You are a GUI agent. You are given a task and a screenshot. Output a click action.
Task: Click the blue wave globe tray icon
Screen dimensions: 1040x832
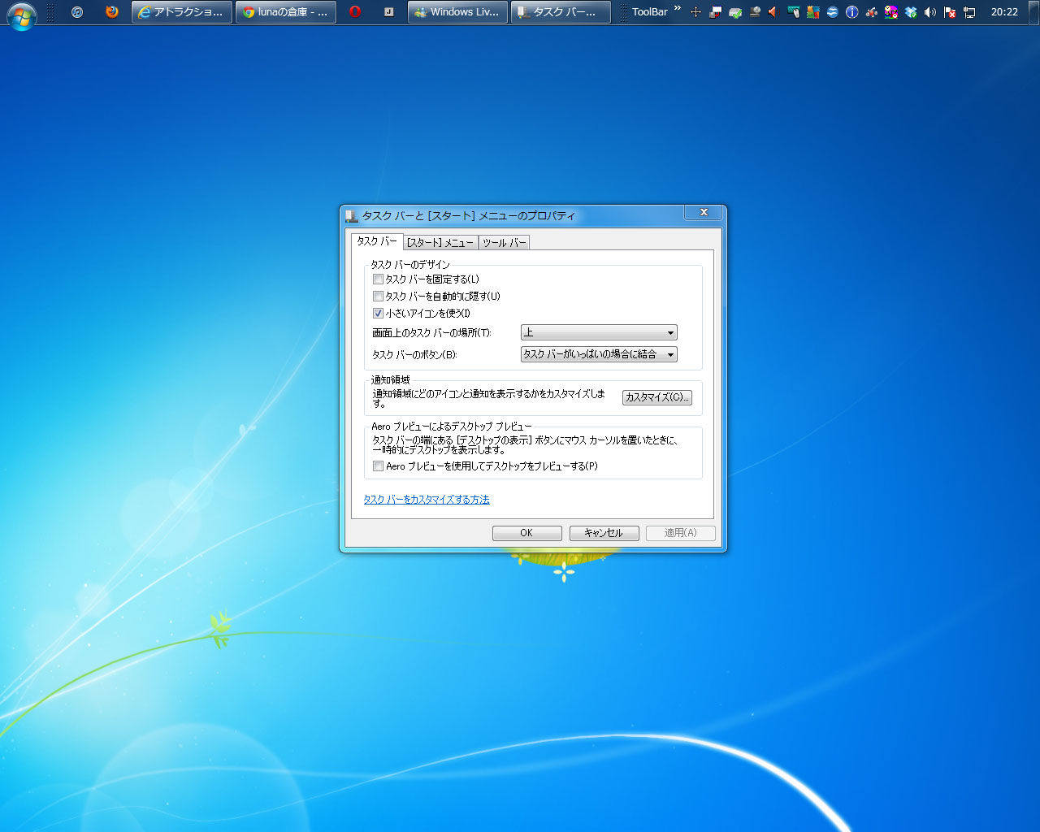(x=833, y=12)
